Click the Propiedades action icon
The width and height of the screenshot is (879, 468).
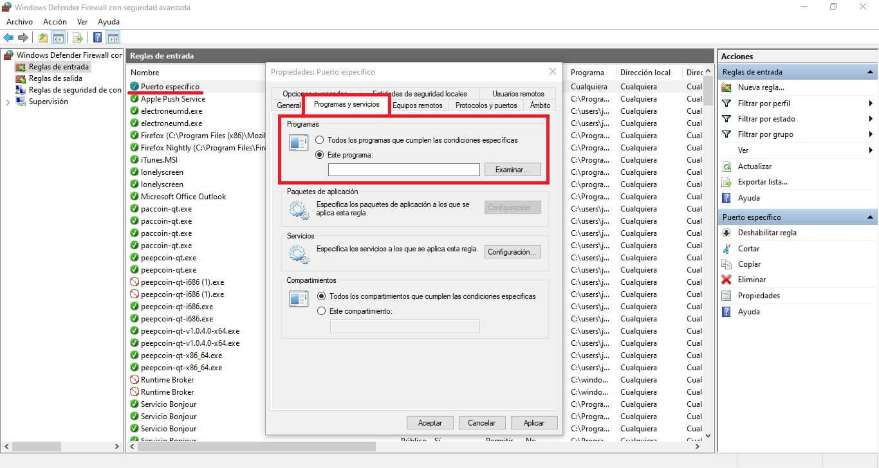(726, 296)
